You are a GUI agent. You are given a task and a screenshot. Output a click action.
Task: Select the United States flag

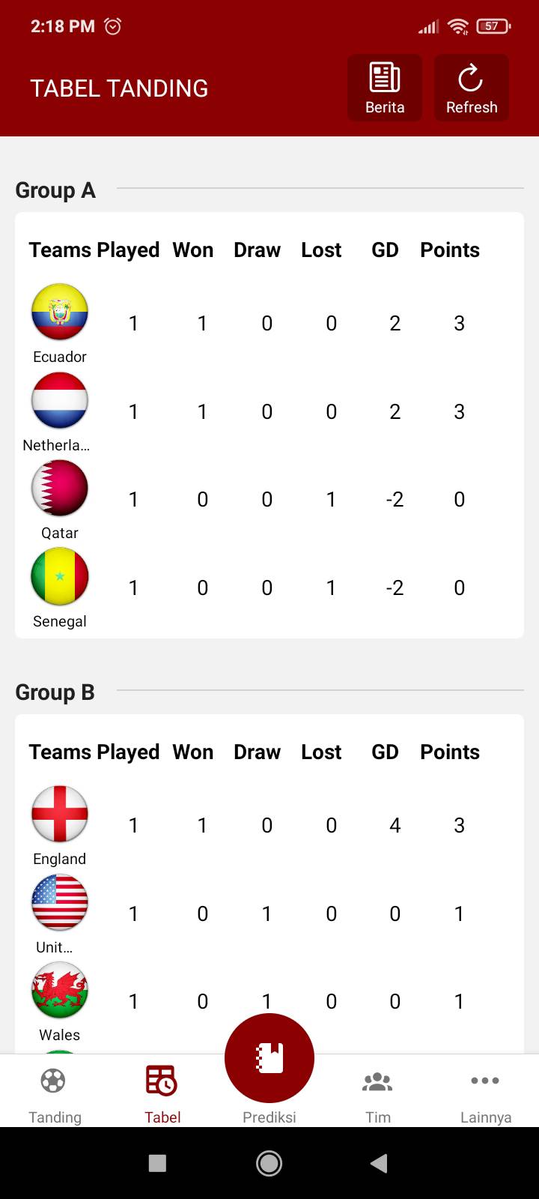pos(60,902)
